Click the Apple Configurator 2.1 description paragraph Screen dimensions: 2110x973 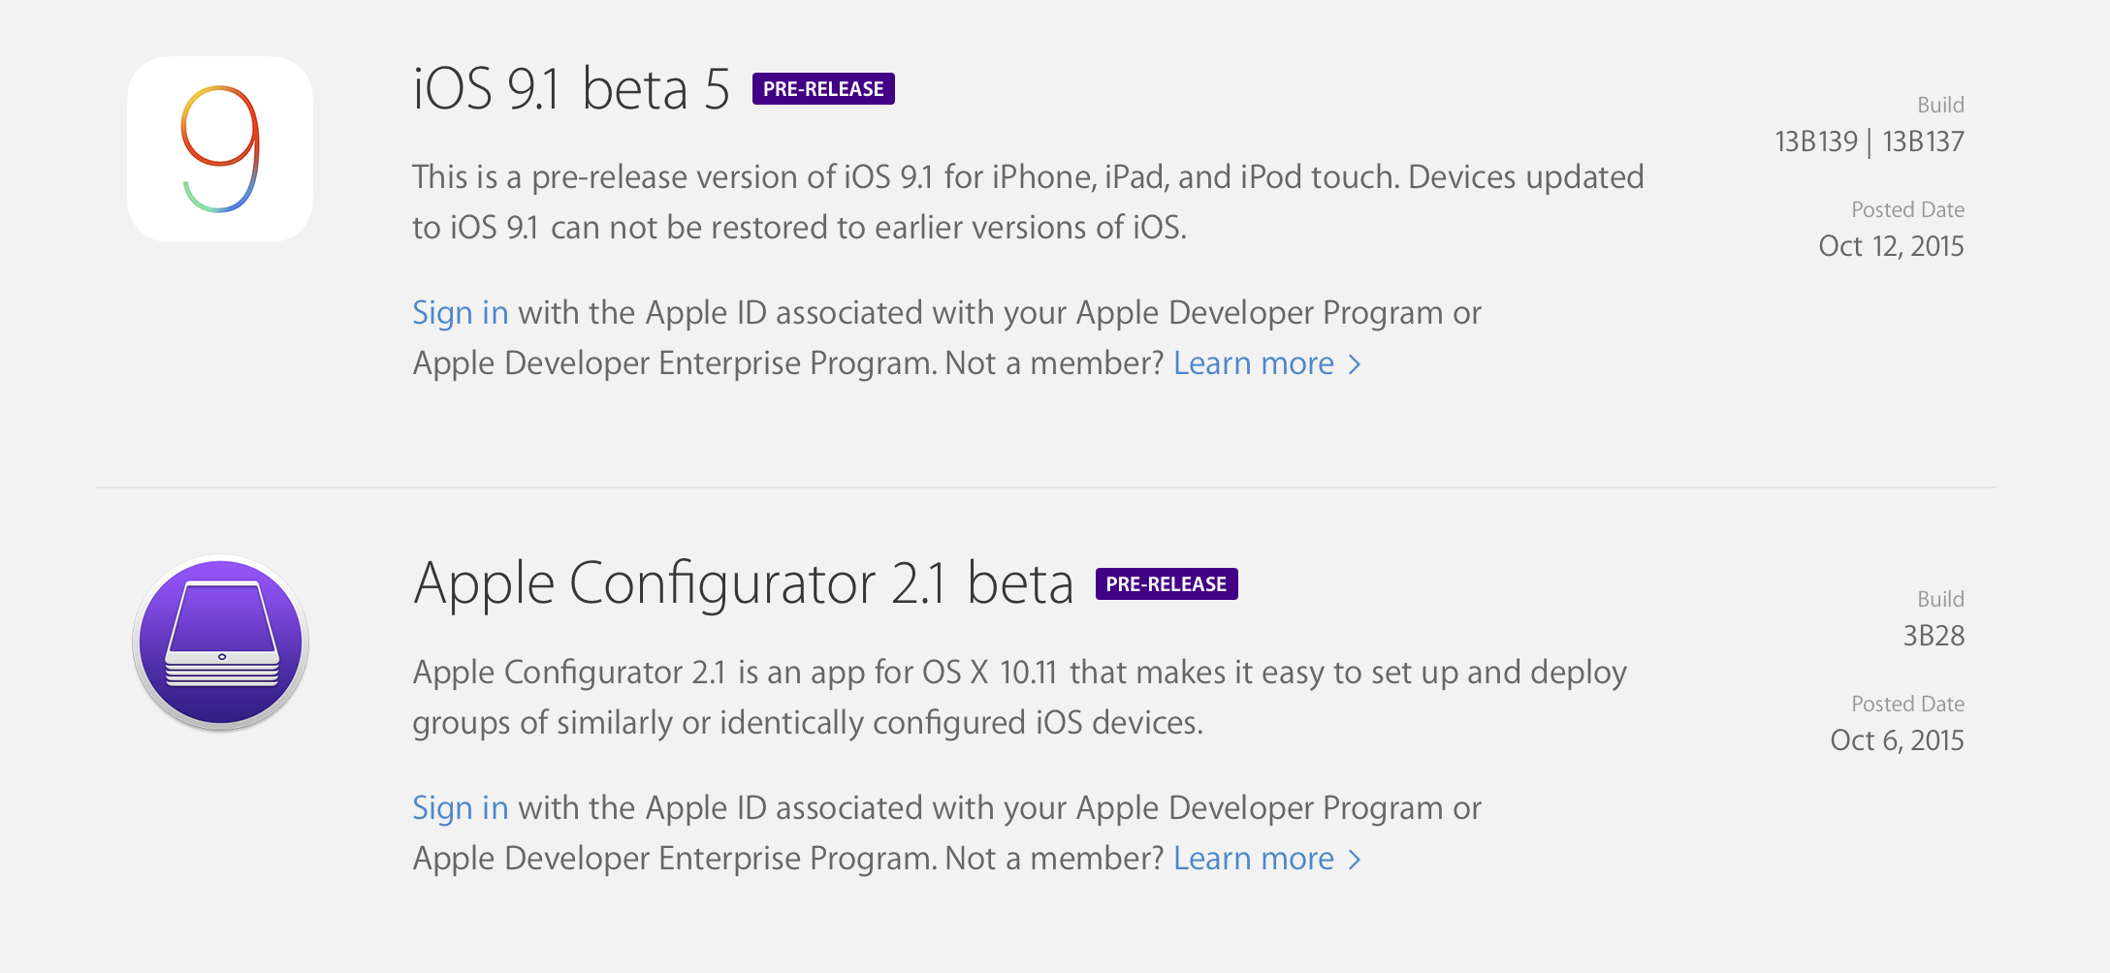click(1019, 697)
